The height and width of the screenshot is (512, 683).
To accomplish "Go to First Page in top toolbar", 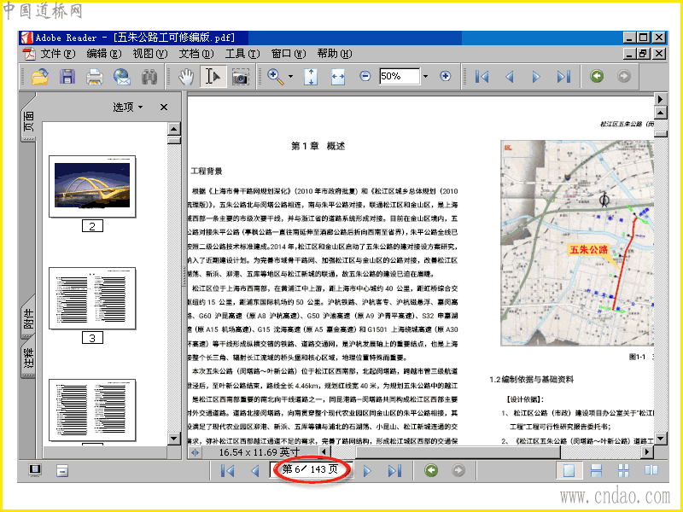I will (482, 77).
